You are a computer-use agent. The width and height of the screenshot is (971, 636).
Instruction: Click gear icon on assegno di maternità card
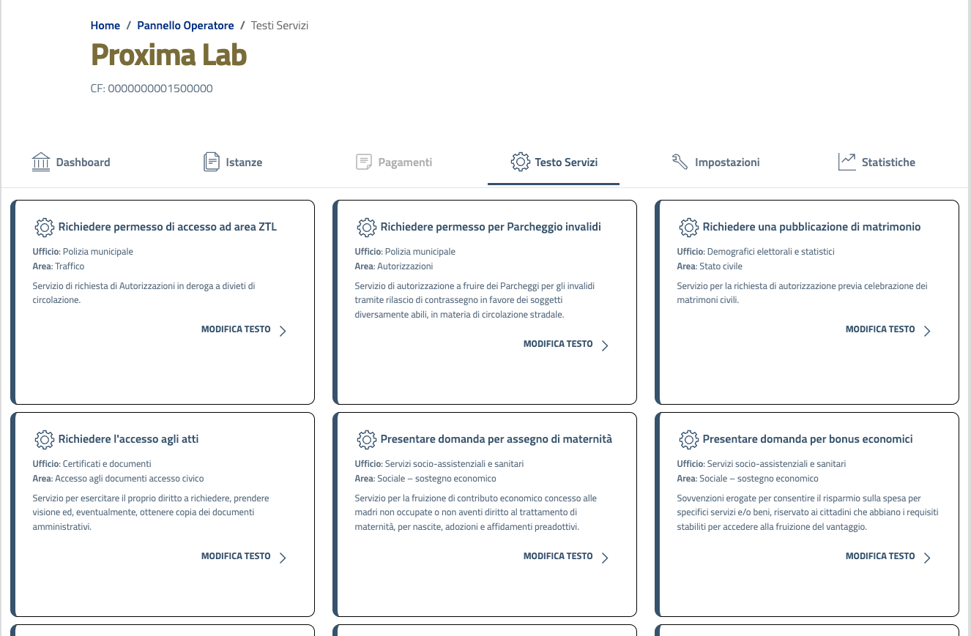(x=367, y=439)
